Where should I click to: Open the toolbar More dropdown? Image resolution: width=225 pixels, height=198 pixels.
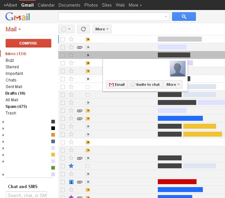click(102, 29)
